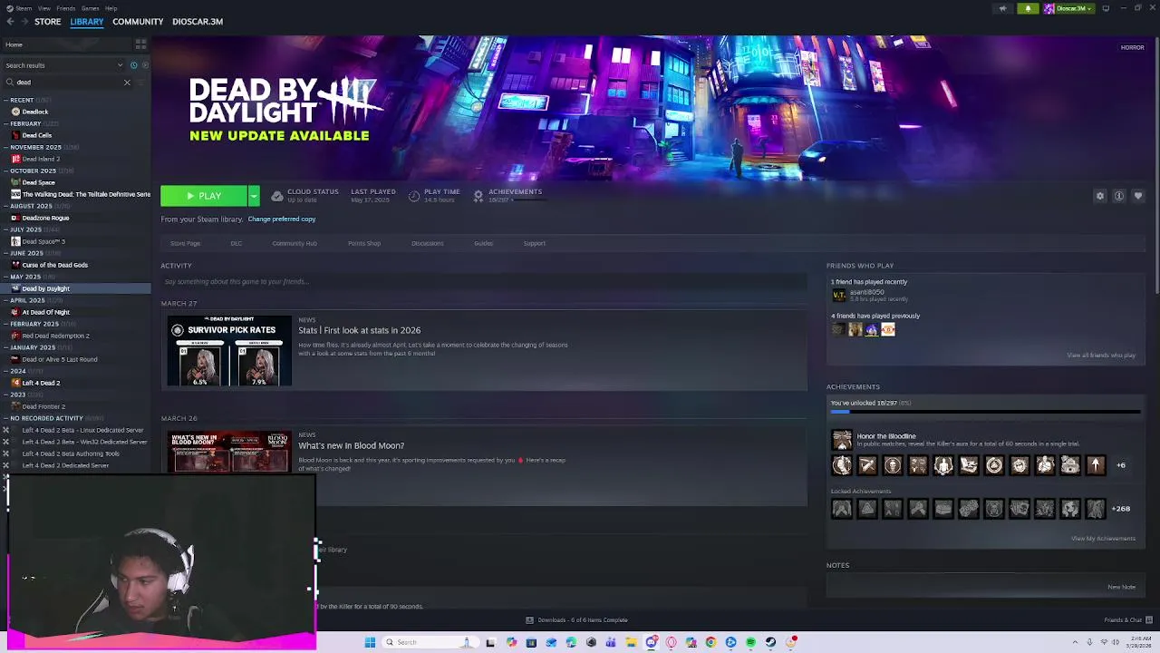Image resolution: width=1160 pixels, height=653 pixels.
Task: Click the forward navigation arrow
Action: (24, 22)
